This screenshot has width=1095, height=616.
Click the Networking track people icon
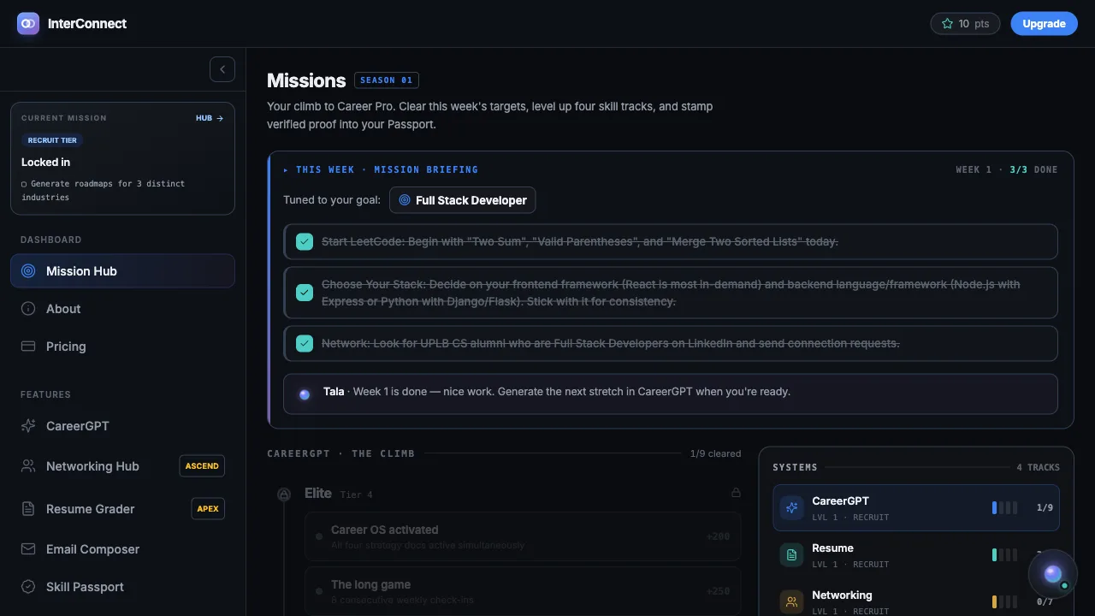click(x=791, y=602)
